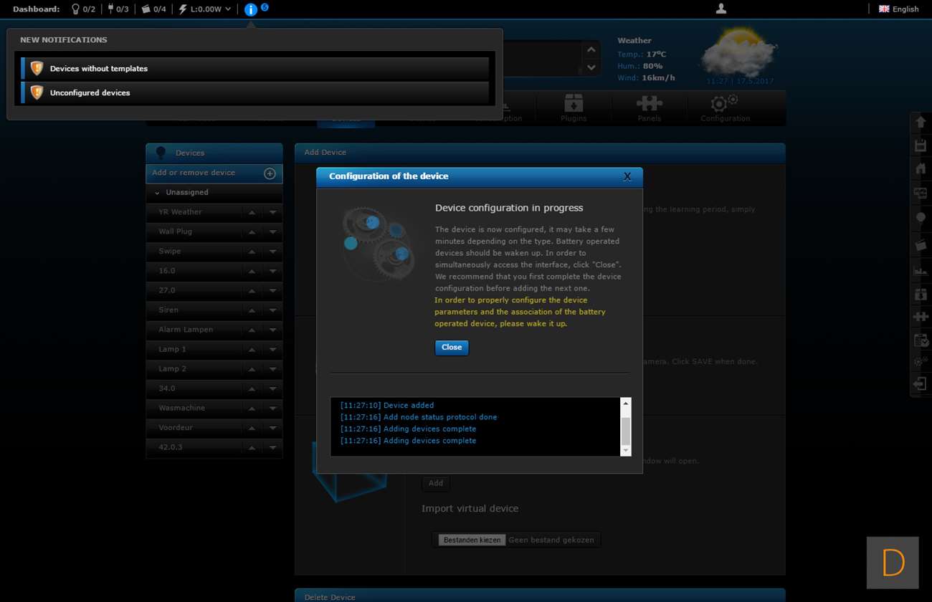Click the user profile icon in top bar
This screenshot has width=932, height=602.
pyautogui.click(x=721, y=9)
